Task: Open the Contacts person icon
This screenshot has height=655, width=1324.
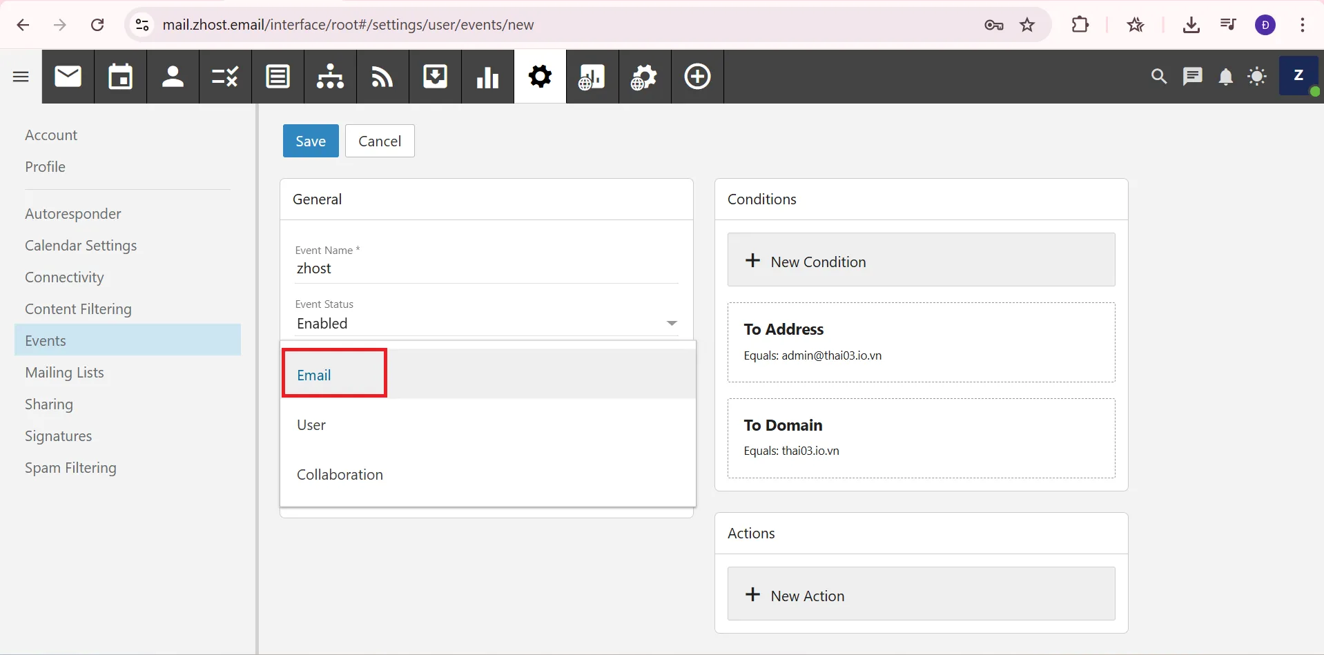Action: tap(173, 77)
